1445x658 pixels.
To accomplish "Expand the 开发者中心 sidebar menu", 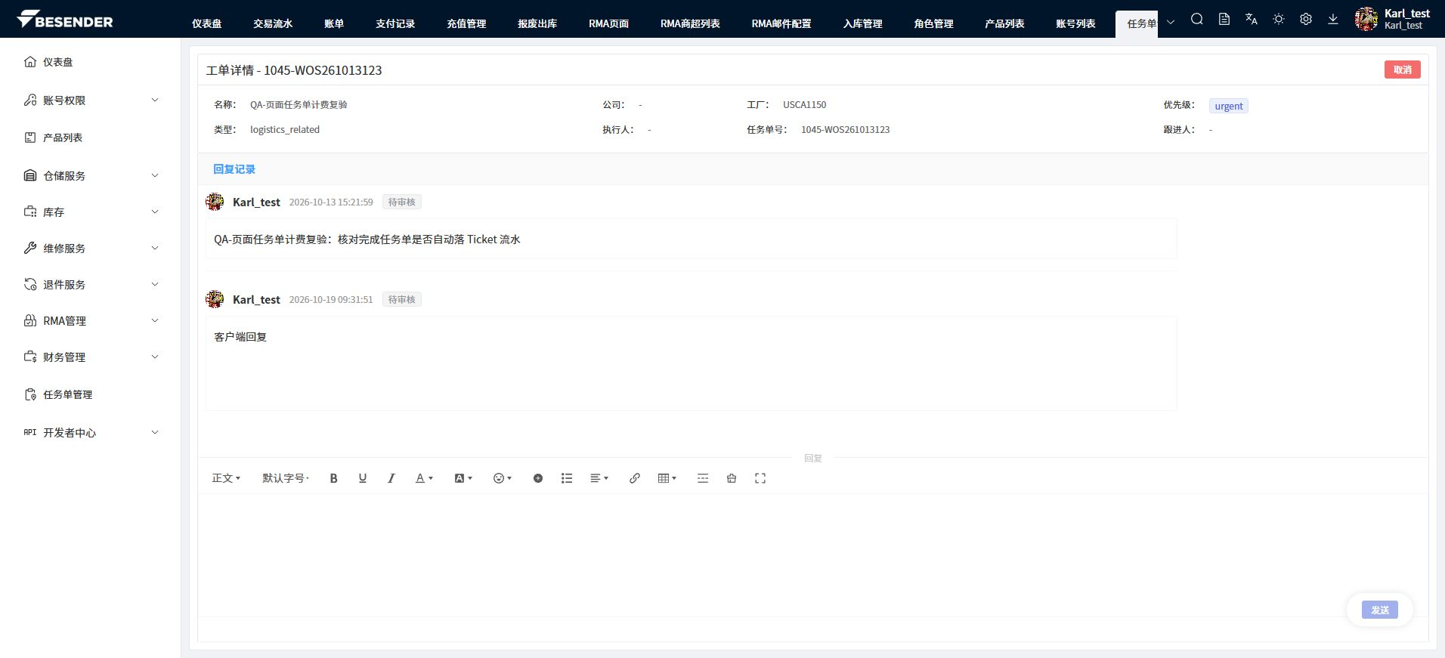I will (x=91, y=433).
